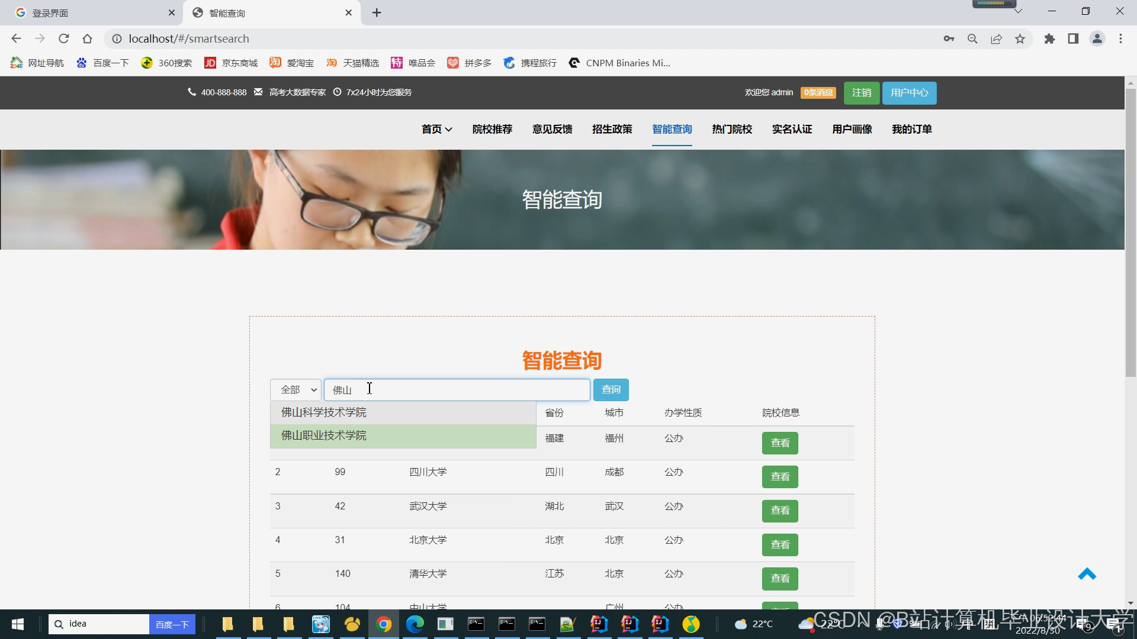Click the browser reload icon
Screen dimensions: 1137x639
[x=64, y=38]
